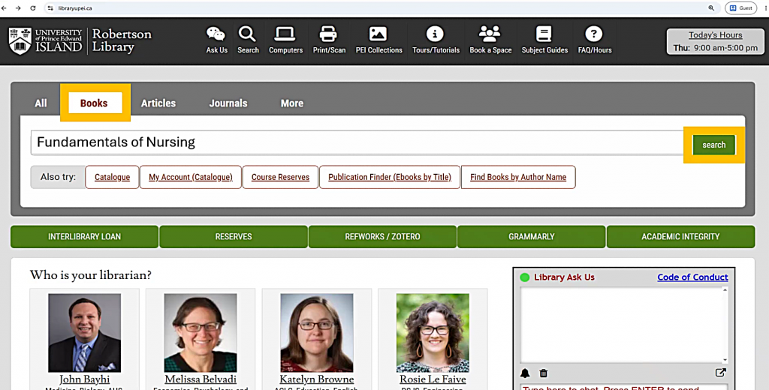Select the Journals search tab
769x390 pixels.
pos(228,103)
